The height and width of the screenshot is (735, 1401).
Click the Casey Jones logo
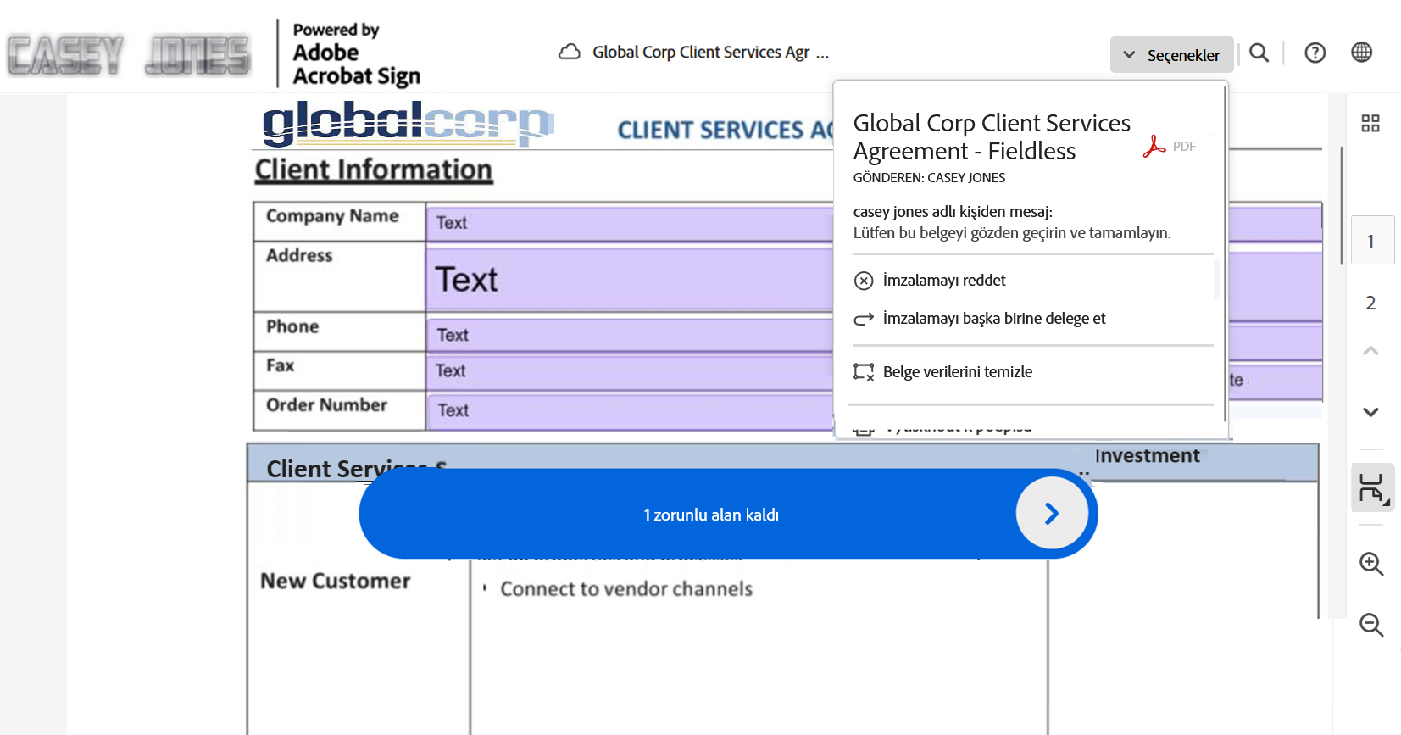click(129, 55)
